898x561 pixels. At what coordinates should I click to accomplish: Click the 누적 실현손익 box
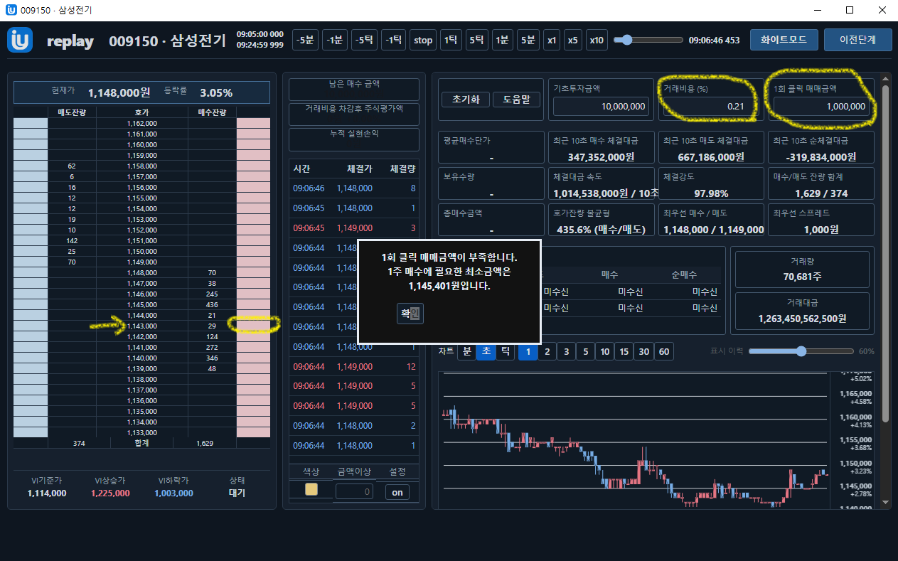pos(354,139)
